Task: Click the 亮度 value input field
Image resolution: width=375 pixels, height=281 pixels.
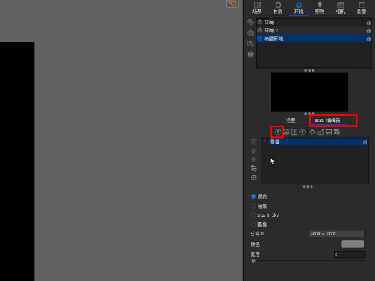Action: (x=349, y=254)
